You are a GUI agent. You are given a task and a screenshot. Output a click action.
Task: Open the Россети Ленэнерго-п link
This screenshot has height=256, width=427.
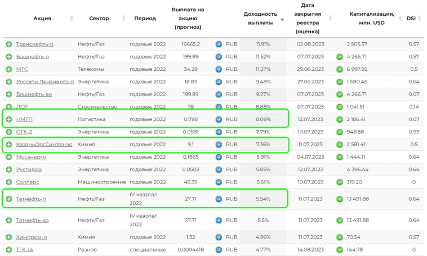(x=45, y=82)
